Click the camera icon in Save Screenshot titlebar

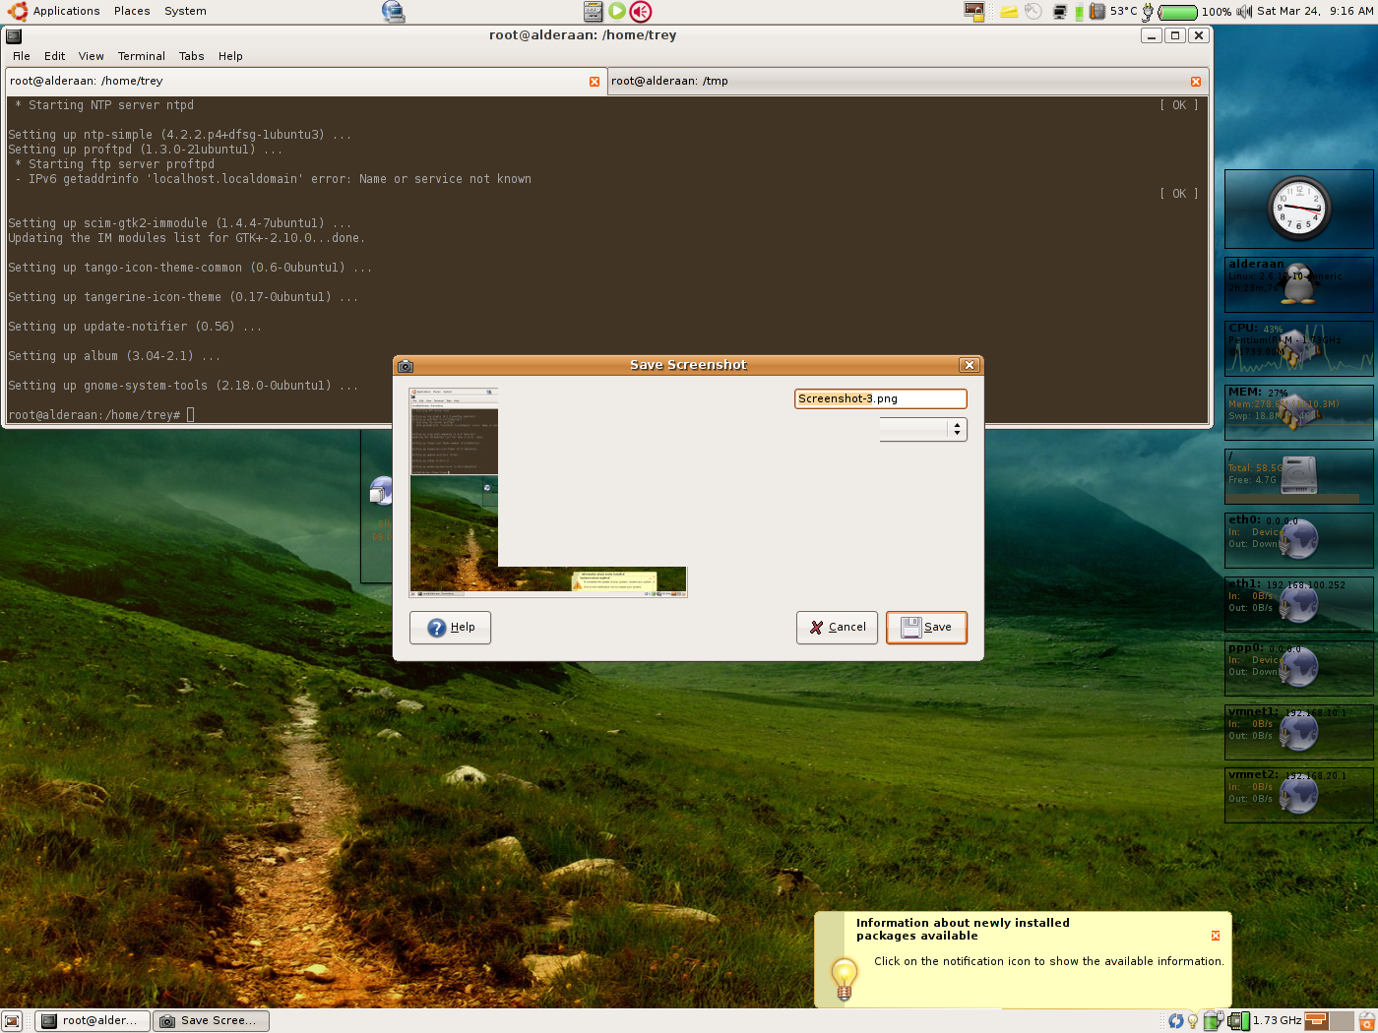[405, 365]
